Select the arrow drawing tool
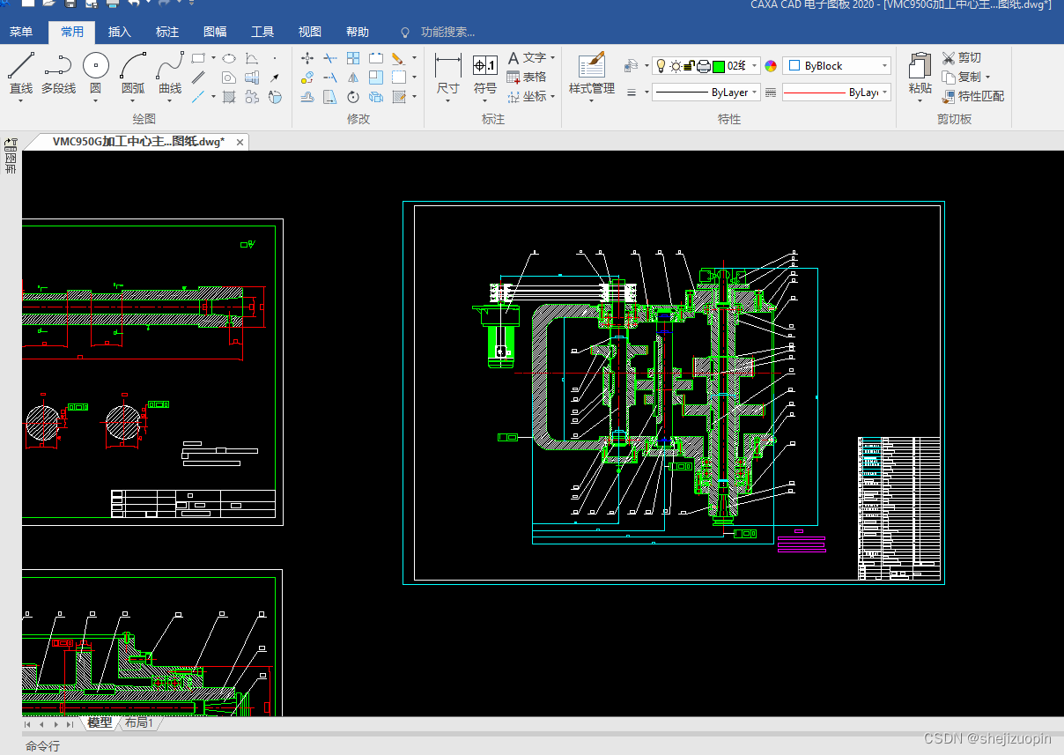The height and width of the screenshot is (755, 1064). click(275, 78)
